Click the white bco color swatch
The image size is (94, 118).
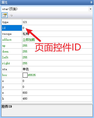pos(25,75)
